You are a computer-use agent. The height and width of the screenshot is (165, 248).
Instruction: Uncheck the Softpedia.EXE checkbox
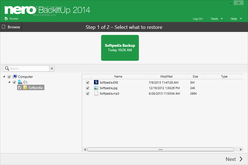click(x=88, y=82)
